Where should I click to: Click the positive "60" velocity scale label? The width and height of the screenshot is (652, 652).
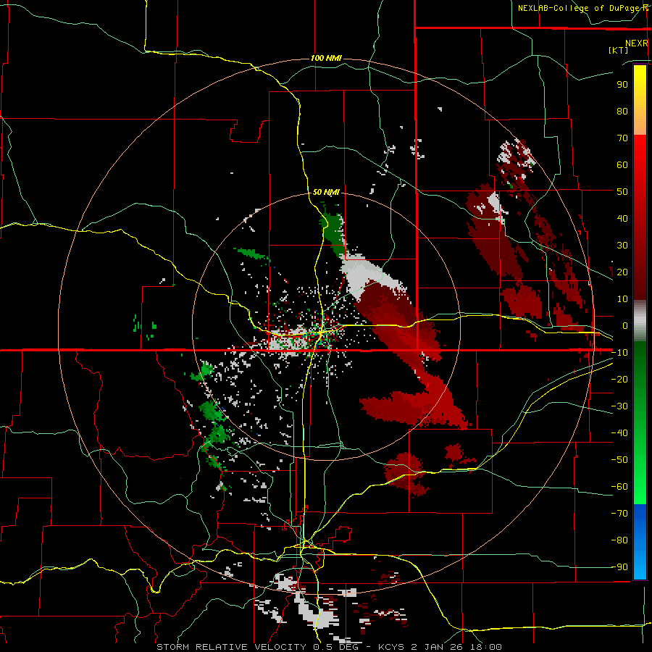622,164
